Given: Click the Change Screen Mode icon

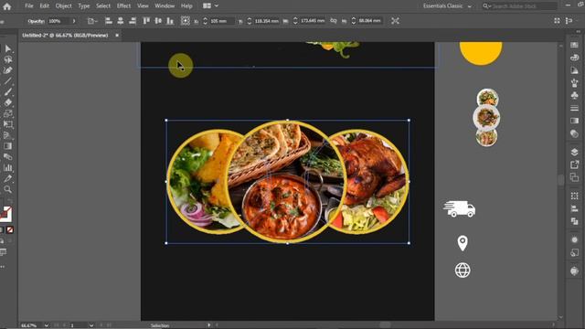Looking at the screenshot, I should click(x=4, y=252).
